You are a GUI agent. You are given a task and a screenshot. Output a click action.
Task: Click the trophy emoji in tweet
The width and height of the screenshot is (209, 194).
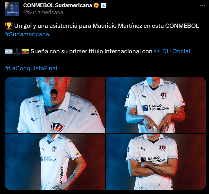[9, 26]
